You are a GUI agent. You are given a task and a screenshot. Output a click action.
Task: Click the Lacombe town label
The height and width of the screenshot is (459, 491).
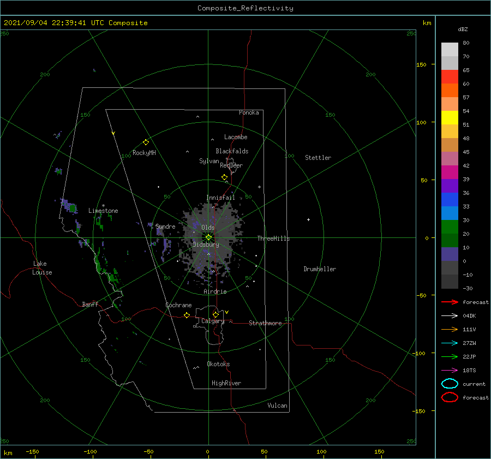tap(236, 137)
